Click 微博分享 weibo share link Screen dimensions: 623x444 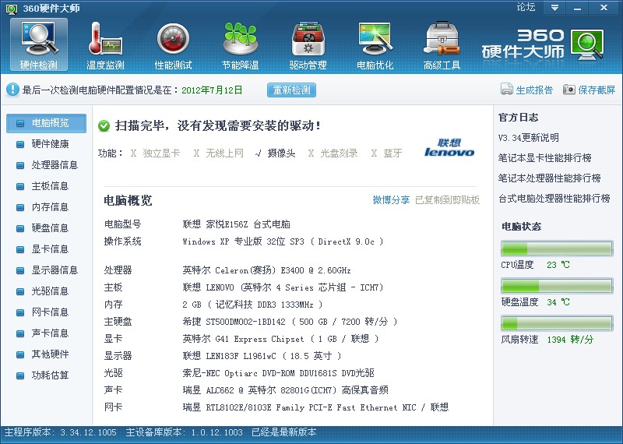pyautogui.click(x=391, y=199)
